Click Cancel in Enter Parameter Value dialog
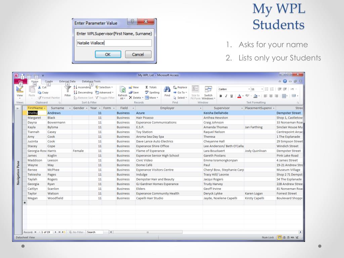344x258 pixels. [x=138, y=54]
